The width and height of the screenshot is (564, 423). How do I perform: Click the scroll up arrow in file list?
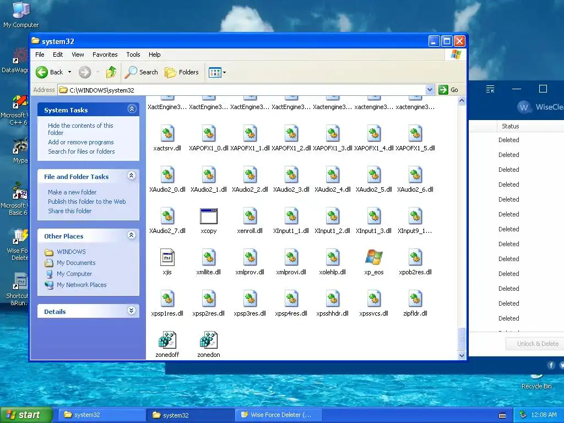pyautogui.click(x=462, y=101)
